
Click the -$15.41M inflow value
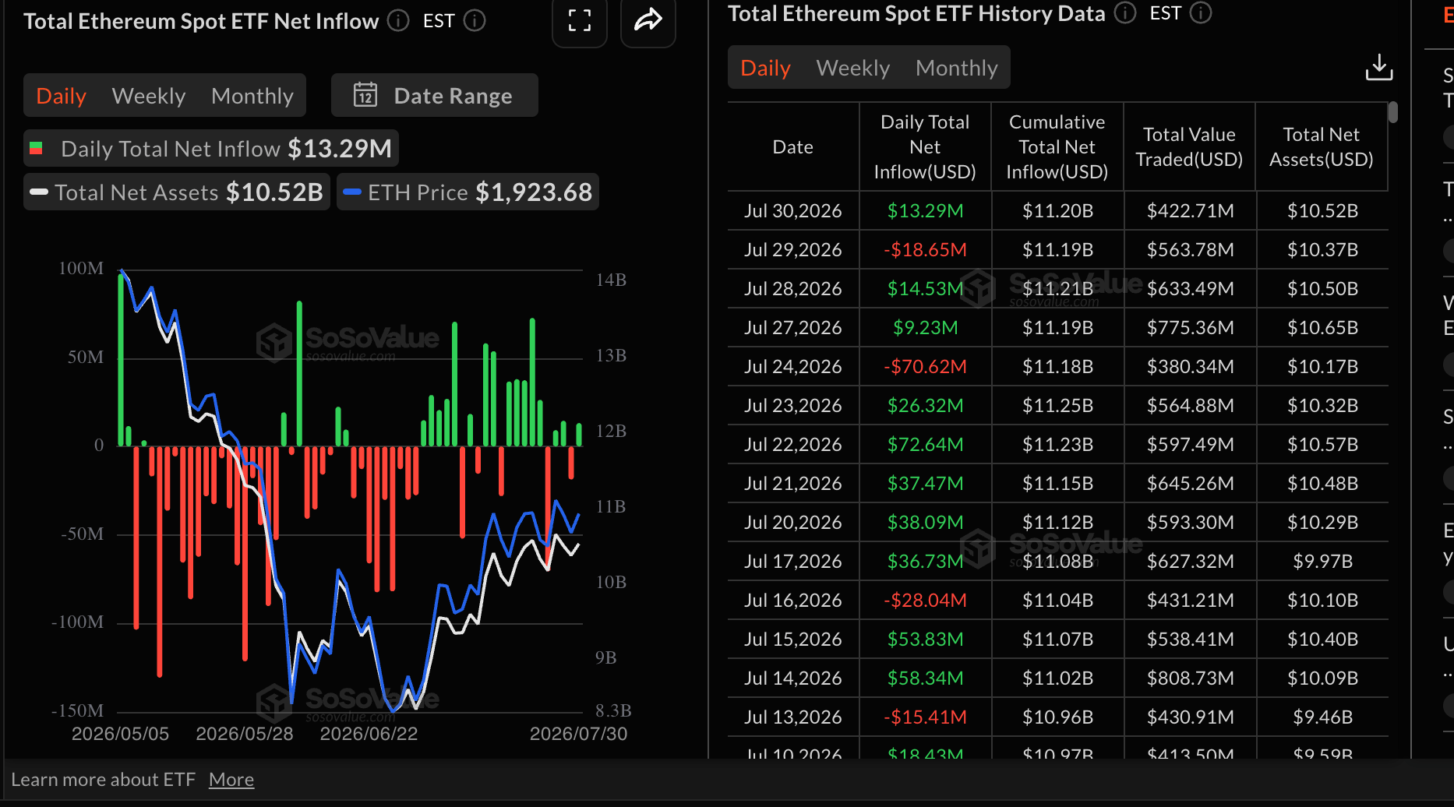[x=925, y=717]
